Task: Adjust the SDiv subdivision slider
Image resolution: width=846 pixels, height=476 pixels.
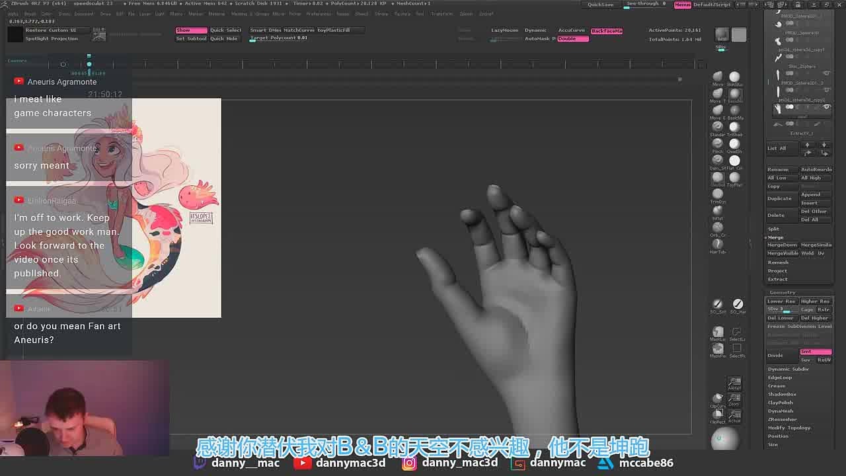Action: coord(783,309)
